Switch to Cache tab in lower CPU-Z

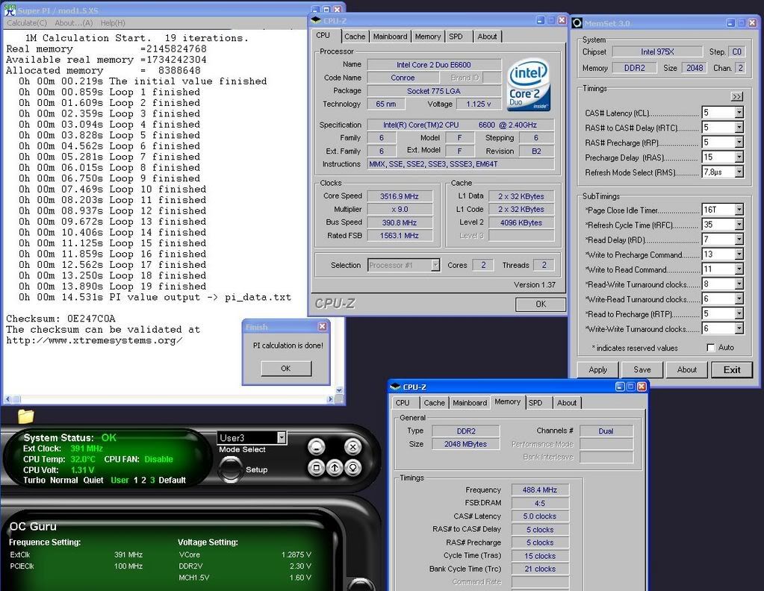coord(434,403)
